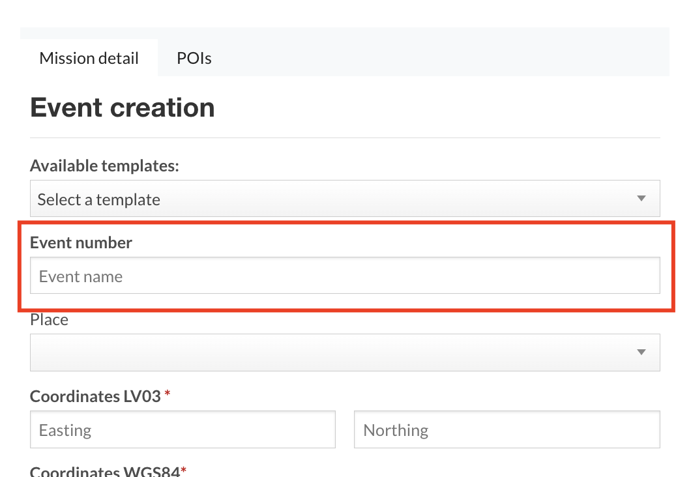Expand the Select a template dropdown
Image resolution: width=691 pixels, height=477 pixels.
tap(344, 199)
